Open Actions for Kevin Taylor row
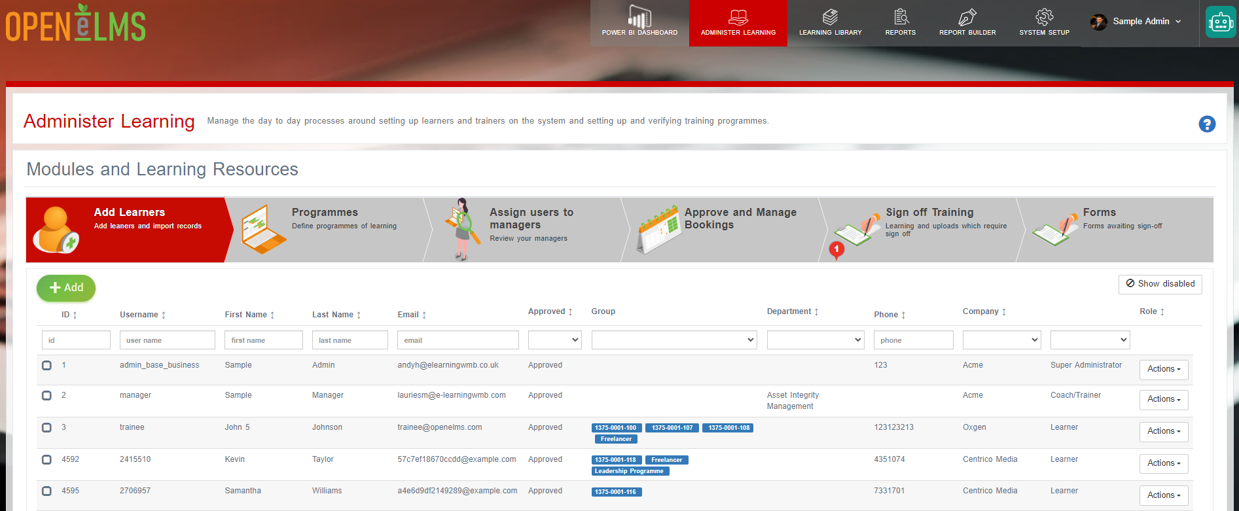 pos(1164,463)
